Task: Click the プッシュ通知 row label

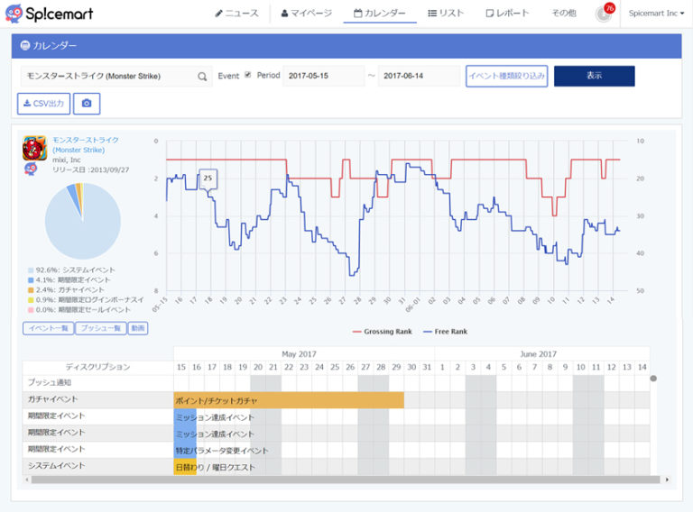Action: [x=50, y=382]
